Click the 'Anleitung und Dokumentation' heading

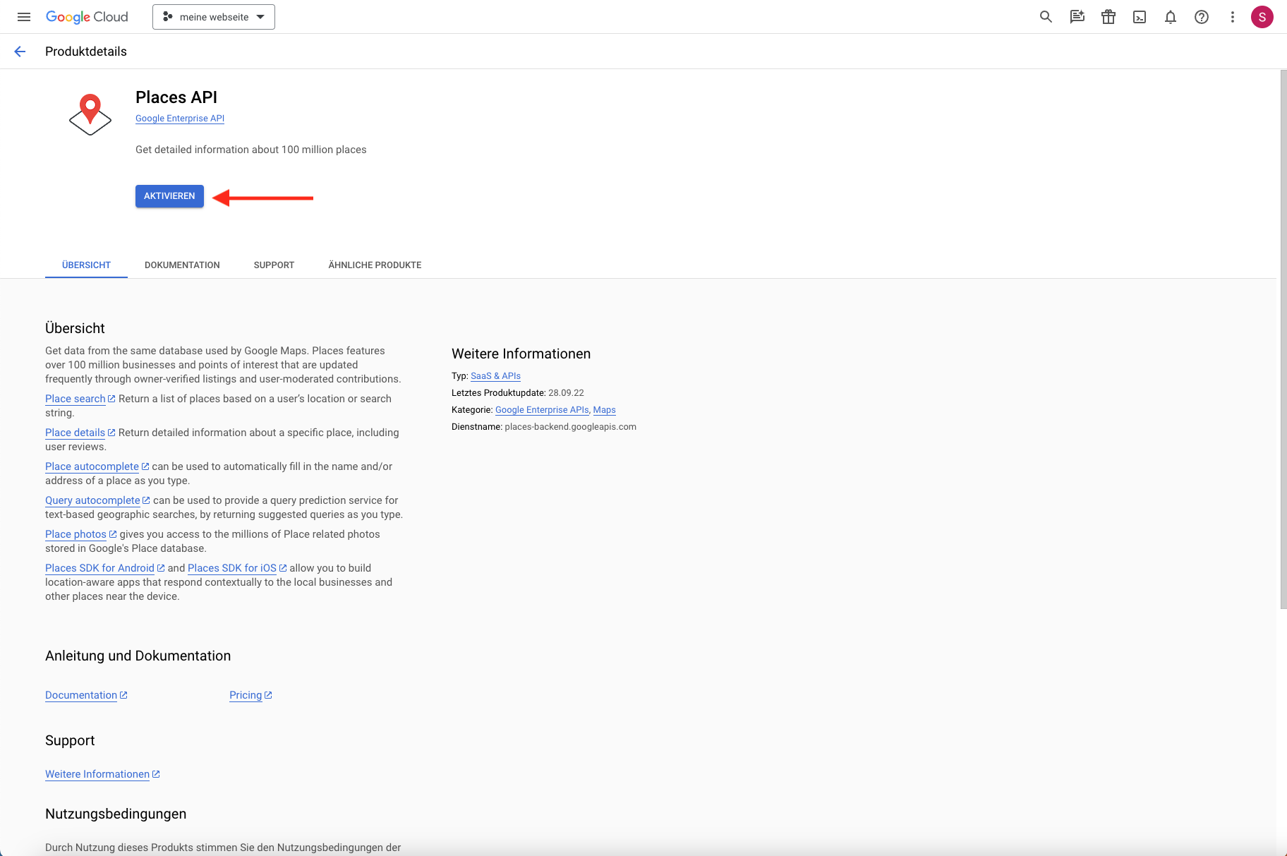[x=138, y=656]
